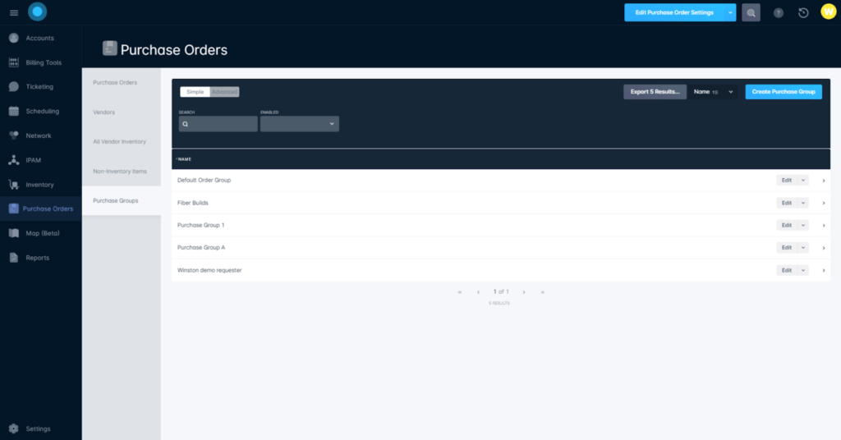The height and width of the screenshot is (440, 841).
Task: Open the yellow W user avatar
Action: click(829, 11)
